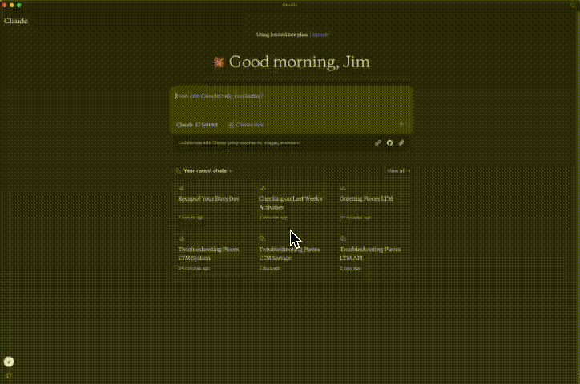Click the GitHub icon below prompt box
This screenshot has width=580, height=384.
click(389, 143)
